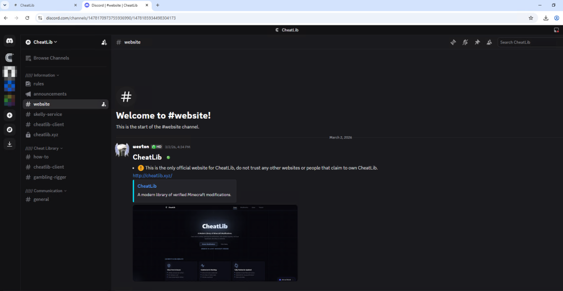Screen dimensions: 563x291
Task: Open a new browser tab
Action: coord(158,5)
